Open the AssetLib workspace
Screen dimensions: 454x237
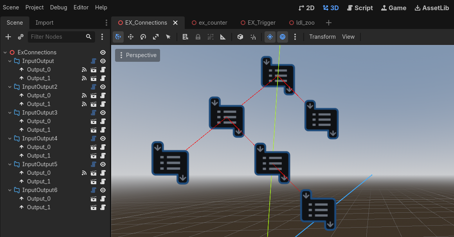[x=432, y=8]
